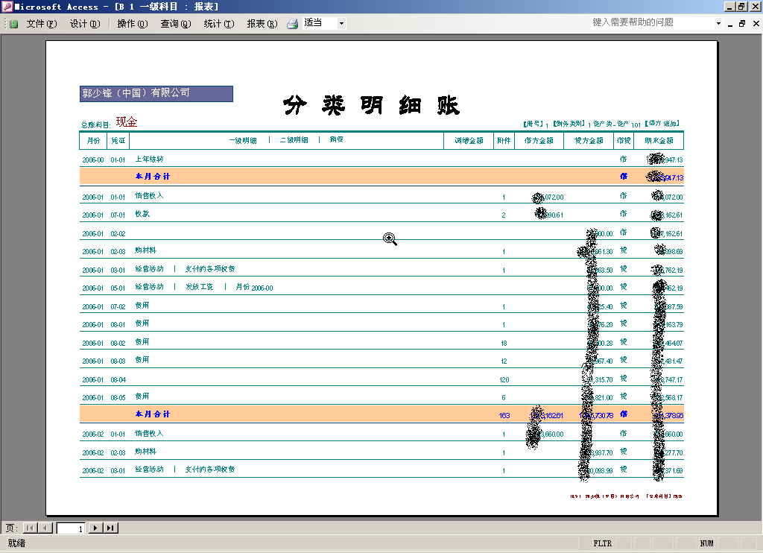
Task: Open the 操作 menu
Action: pyautogui.click(x=132, y=24)
